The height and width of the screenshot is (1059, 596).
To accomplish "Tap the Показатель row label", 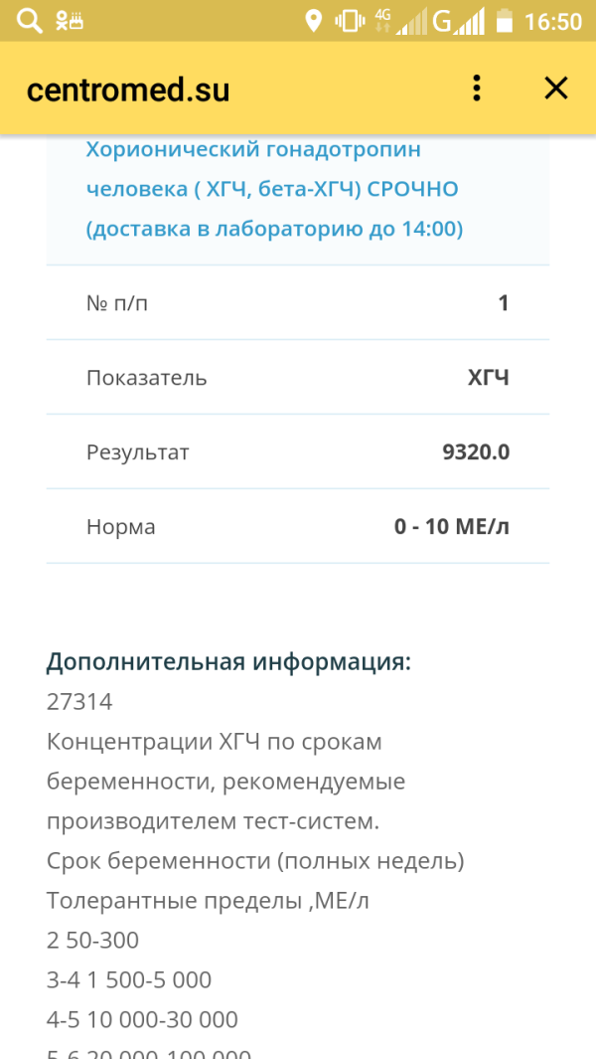I will point(147,378).
